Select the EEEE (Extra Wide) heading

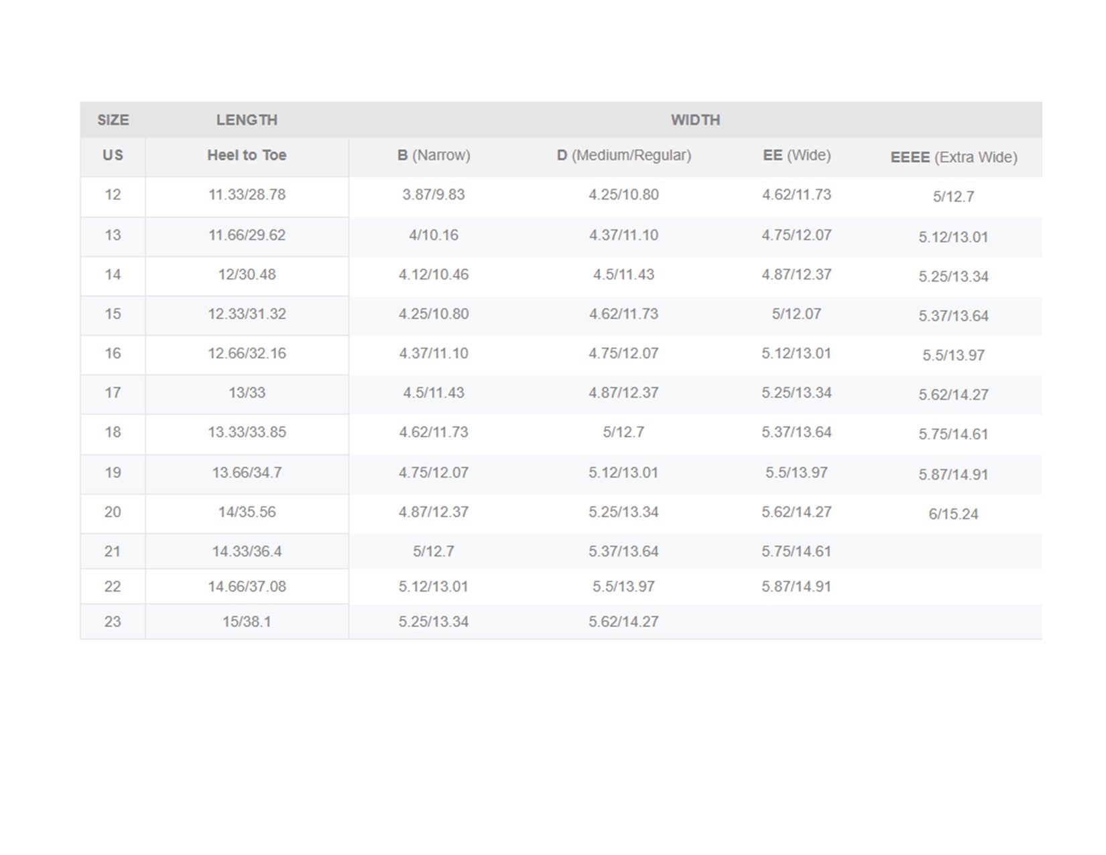click(x=953, y=158)
